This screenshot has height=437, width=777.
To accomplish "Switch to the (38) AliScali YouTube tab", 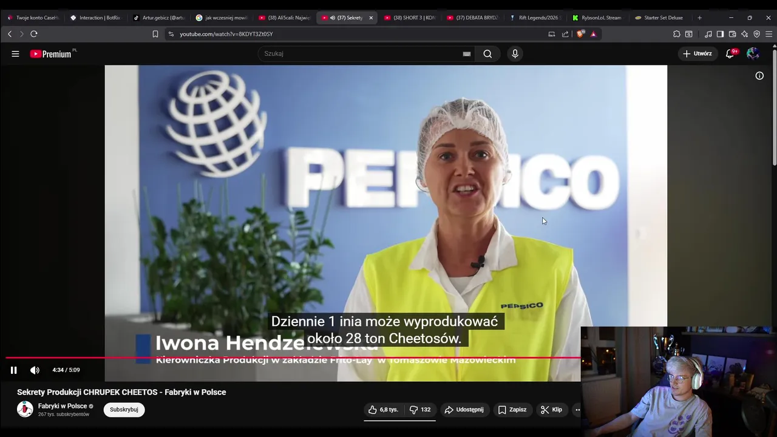I will pos(283,18).
